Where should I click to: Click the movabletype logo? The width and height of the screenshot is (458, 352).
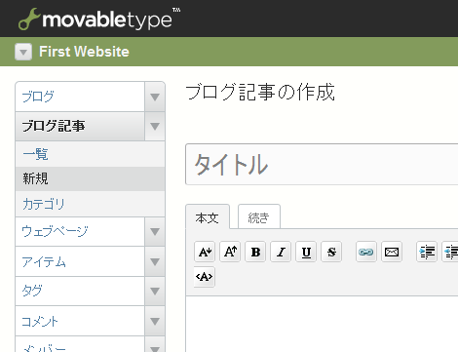99,19
